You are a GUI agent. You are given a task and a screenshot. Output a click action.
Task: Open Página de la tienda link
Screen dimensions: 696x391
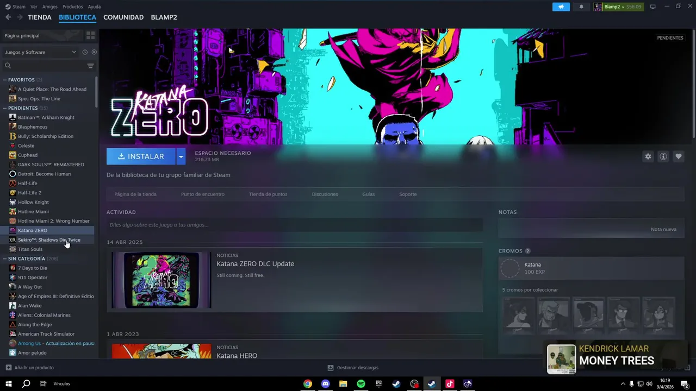[135, 194]
